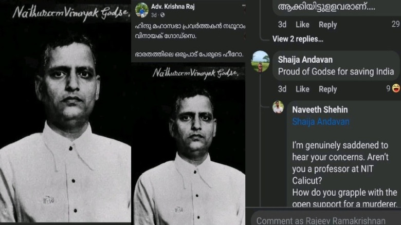The width and height of the screenshot is (401, 225).
Task: Click the 3d timestamp under Shaija's comment
Action: 282,89
